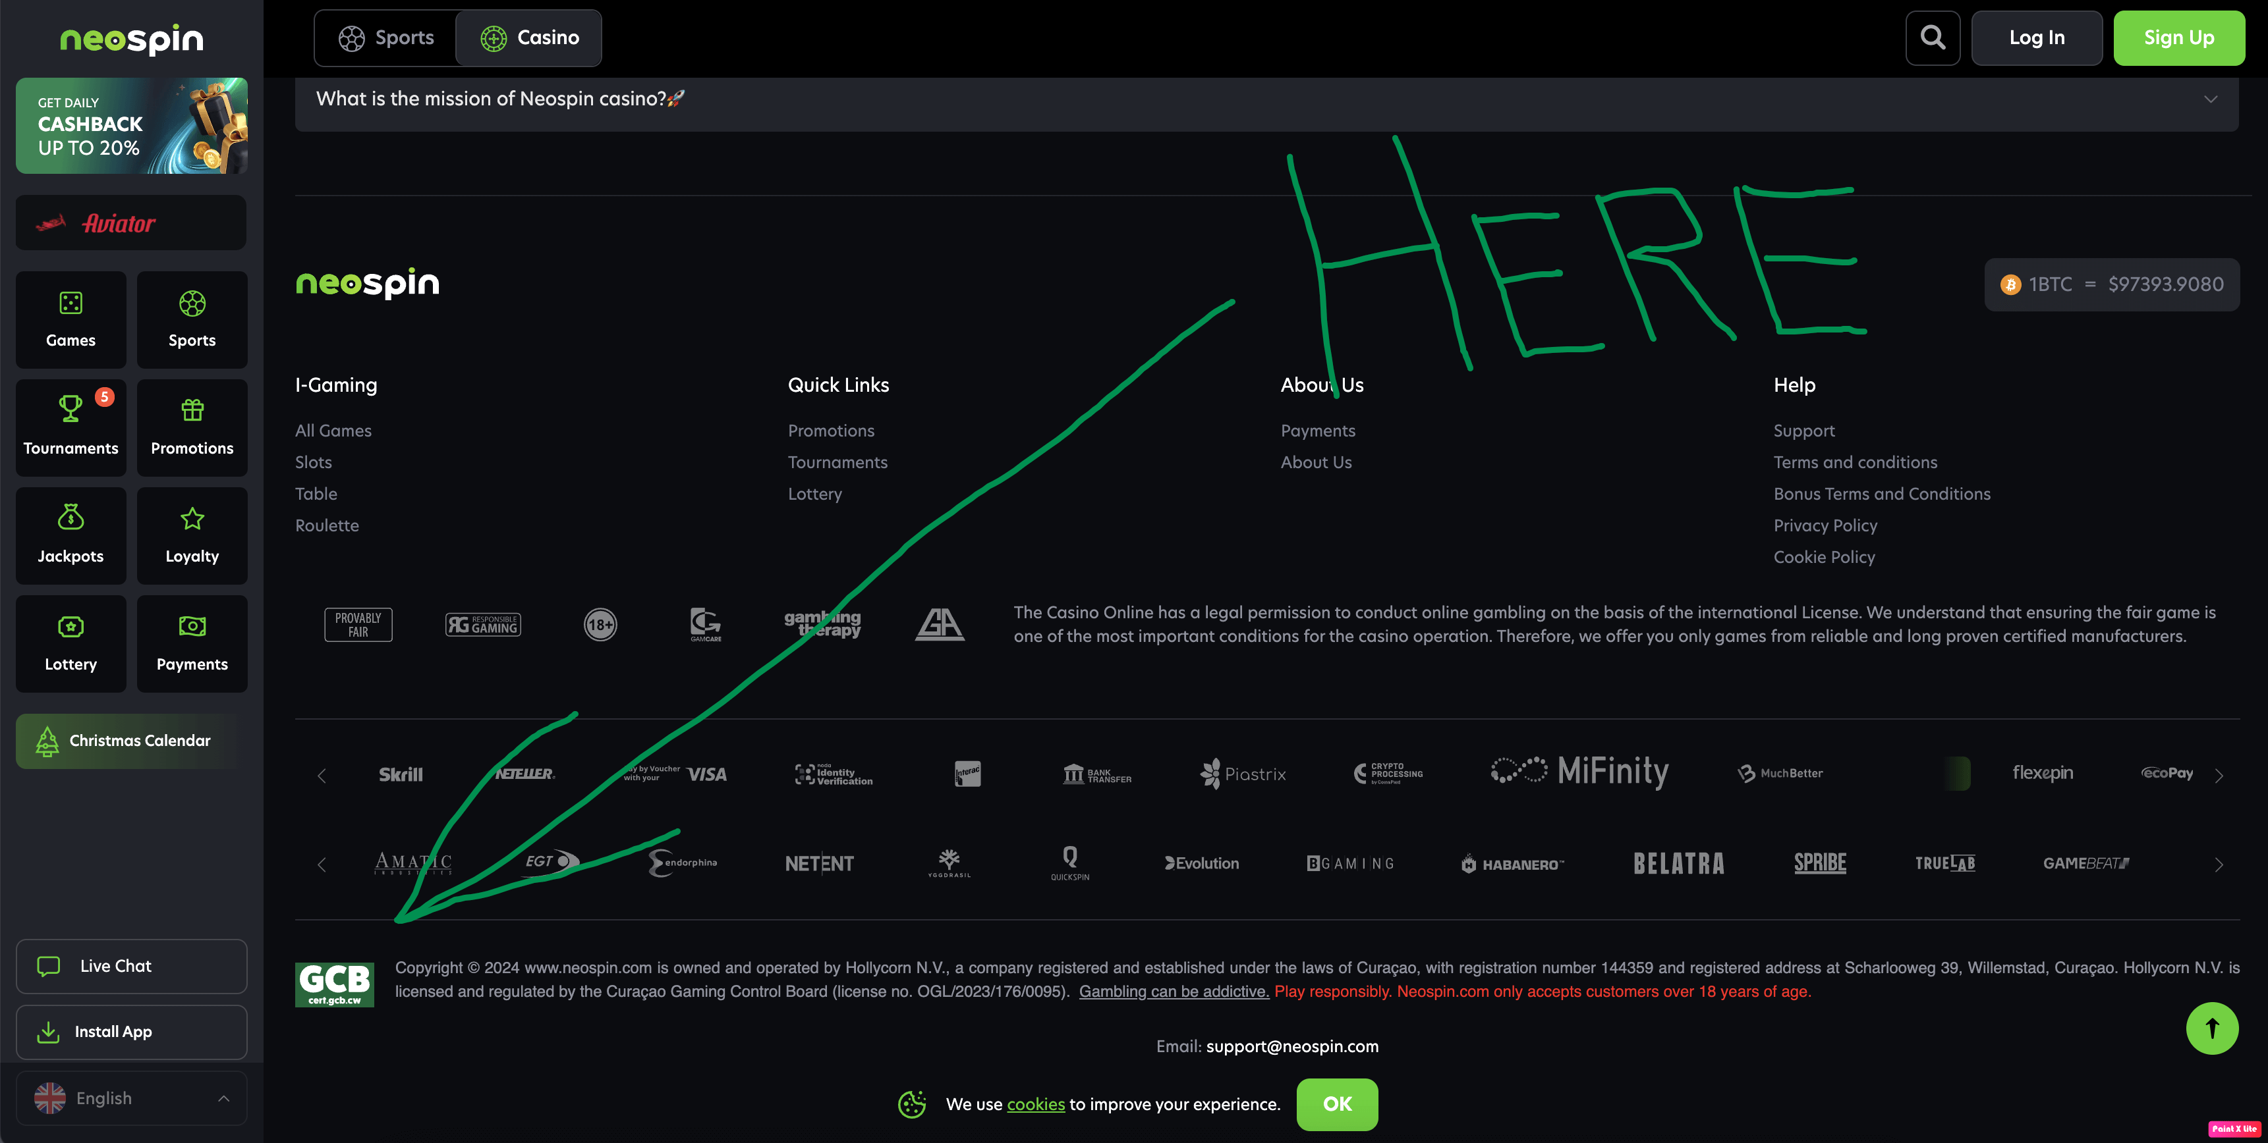Switch to the Sports tab in header

tap(387, 38)
